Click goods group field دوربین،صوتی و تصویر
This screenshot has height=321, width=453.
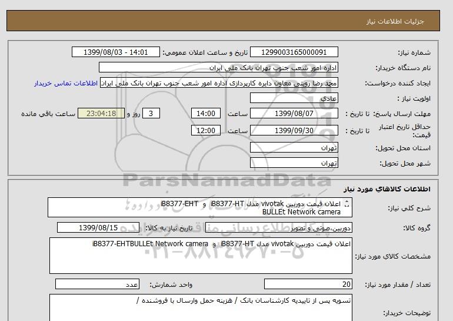(279, 227)
